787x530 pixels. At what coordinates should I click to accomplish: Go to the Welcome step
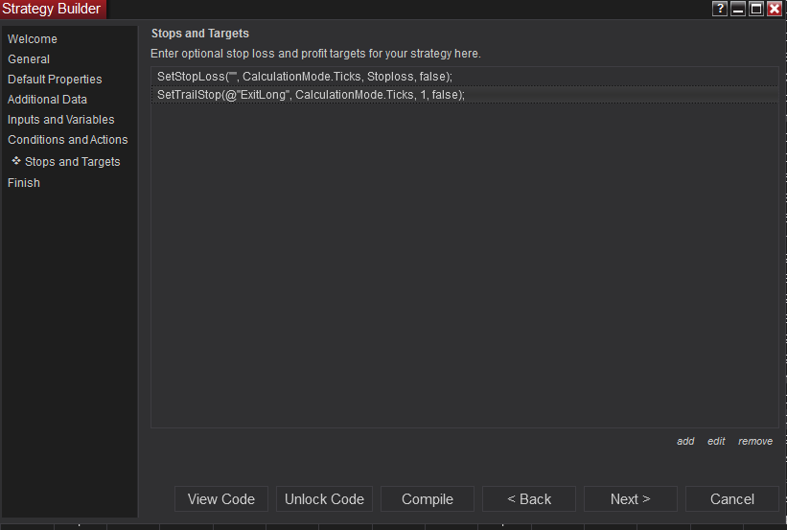point(33,39)
